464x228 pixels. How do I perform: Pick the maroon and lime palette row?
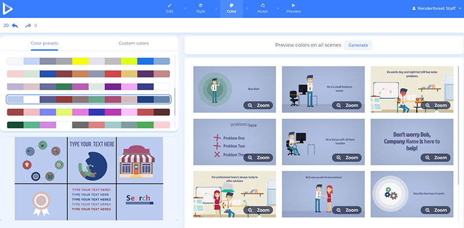pyautogui.click(x=88, y=112)
